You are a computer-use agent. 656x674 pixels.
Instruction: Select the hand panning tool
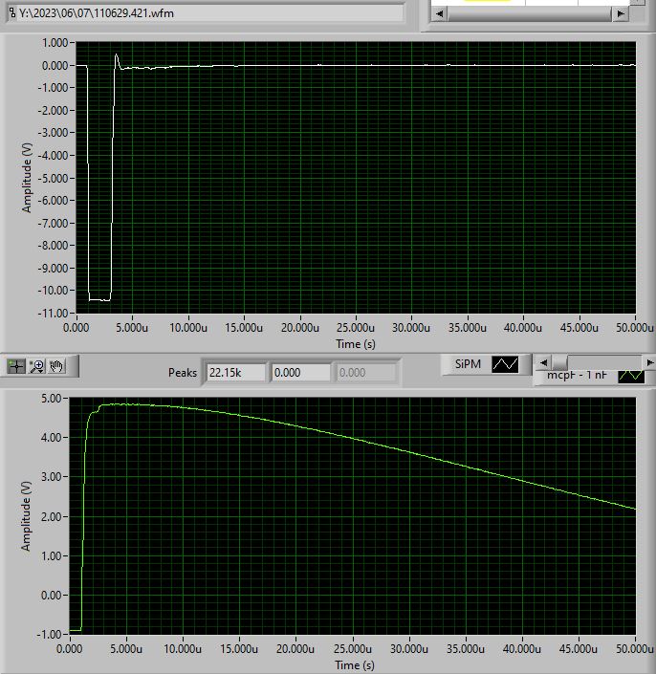coord(56,366)
